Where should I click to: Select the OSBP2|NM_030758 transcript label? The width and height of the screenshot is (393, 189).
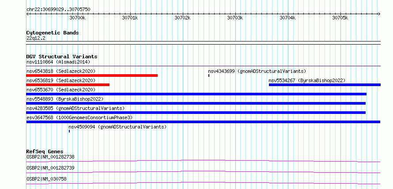46,179
